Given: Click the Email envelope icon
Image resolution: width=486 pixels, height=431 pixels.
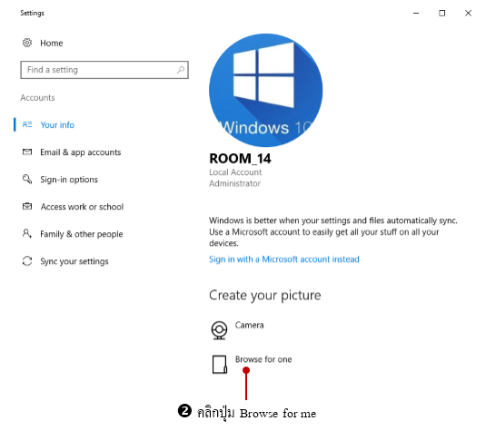Looking at the screenshot, I should 27,152.
